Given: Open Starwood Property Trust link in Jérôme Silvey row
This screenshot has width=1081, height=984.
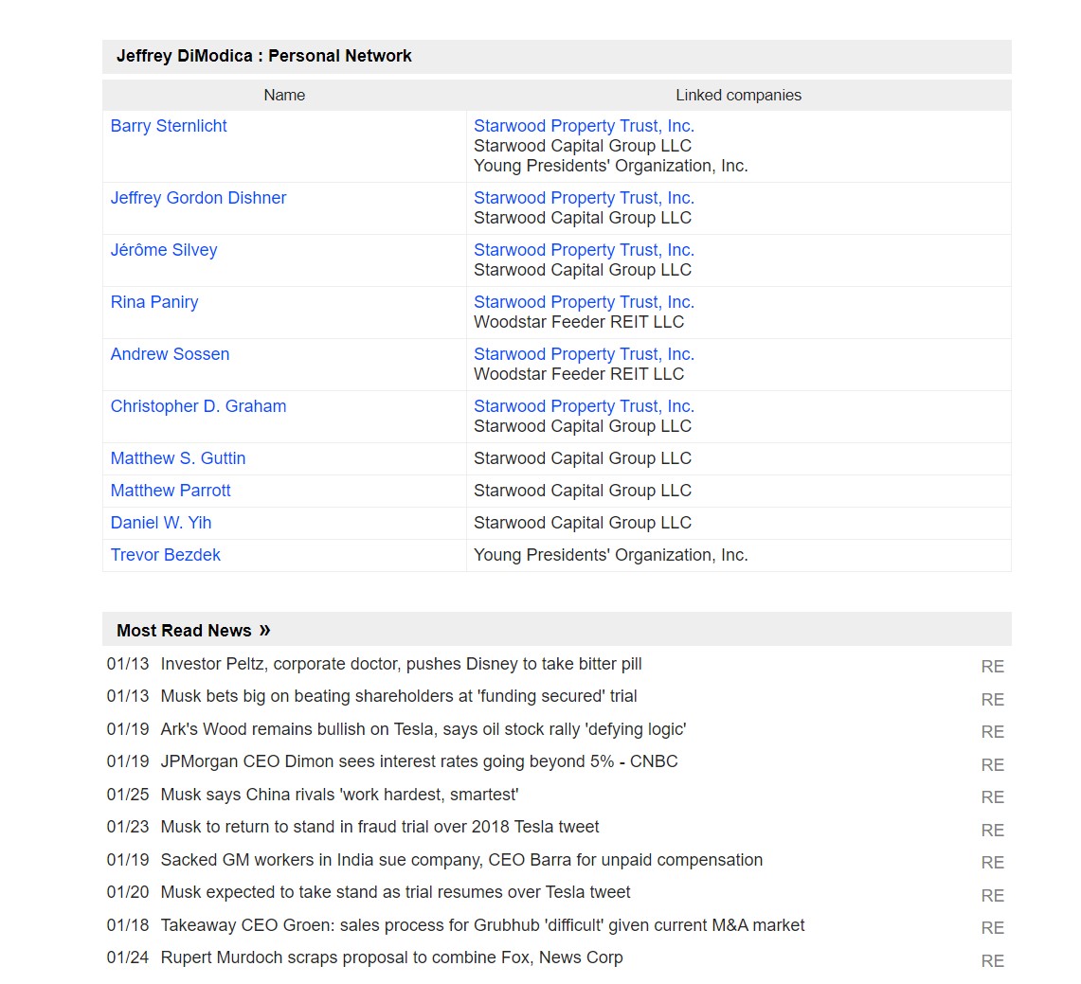Looking at the screenshot, I should coord(584,250).
